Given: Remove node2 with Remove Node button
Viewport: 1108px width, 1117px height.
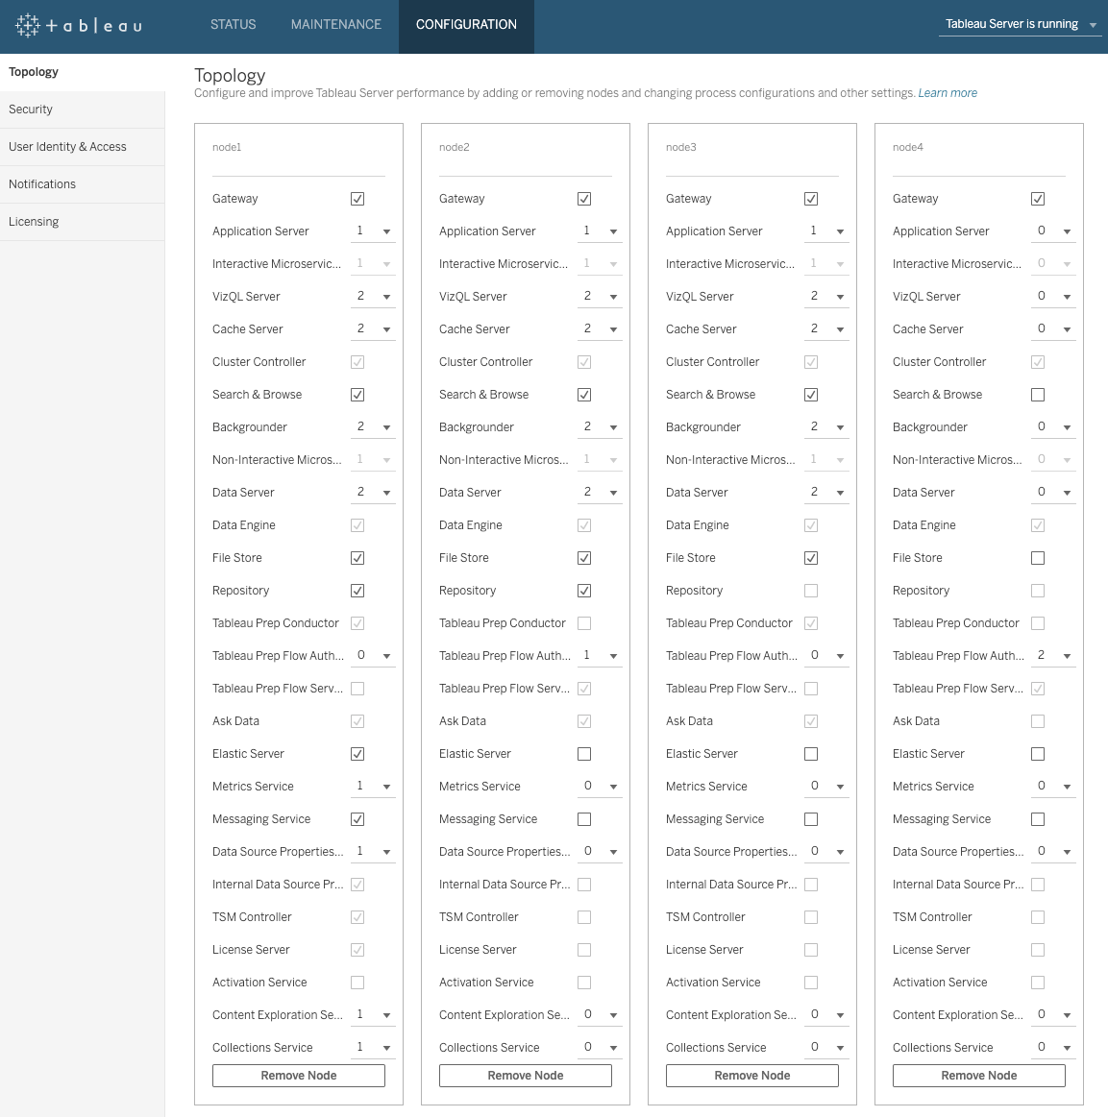Looking at the screenshot, I should tap(525, 1076).
